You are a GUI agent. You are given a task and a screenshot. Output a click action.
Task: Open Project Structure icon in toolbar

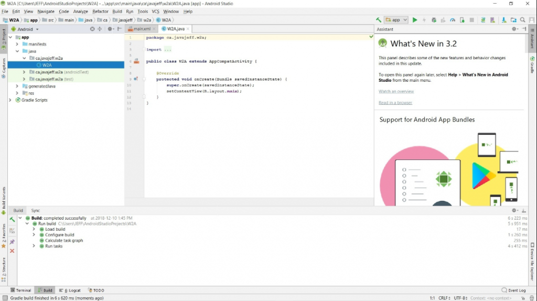tap(513, 20)
